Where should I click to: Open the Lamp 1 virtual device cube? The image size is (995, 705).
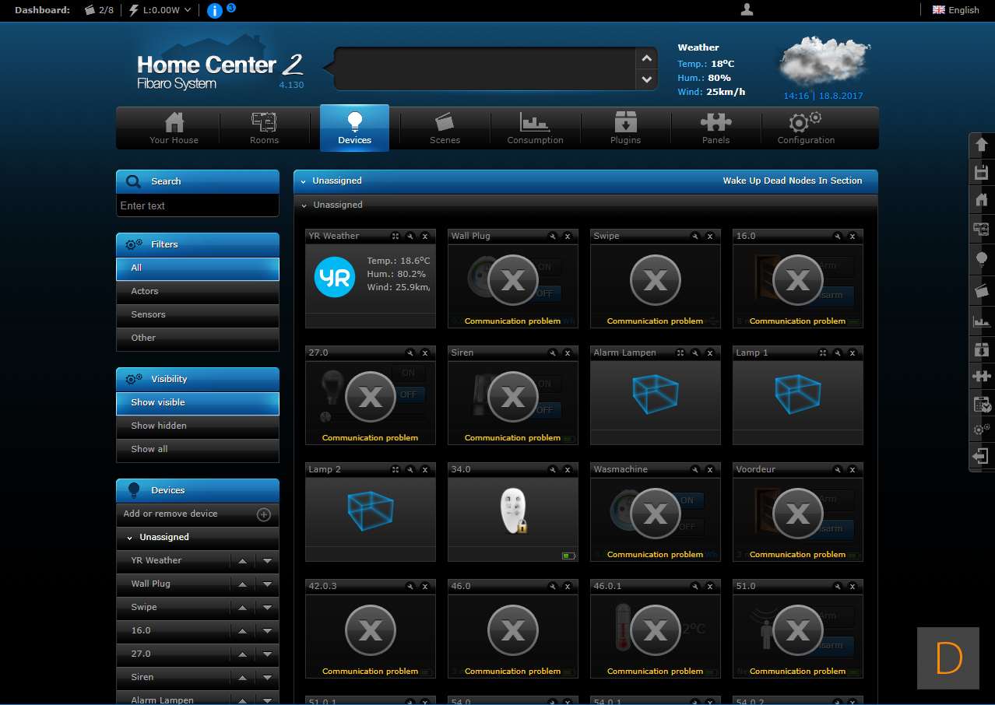click(797, 395)
